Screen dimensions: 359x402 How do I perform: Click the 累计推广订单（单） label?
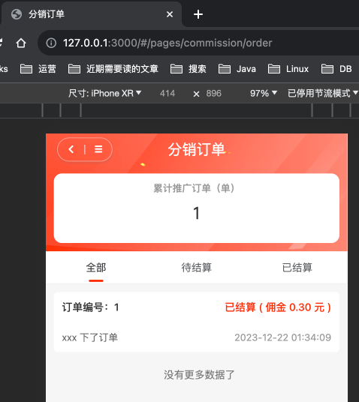pyautogui.click(x=194, y=188)
